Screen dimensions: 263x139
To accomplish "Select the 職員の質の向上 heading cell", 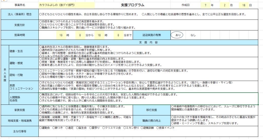I will point(152,121).
